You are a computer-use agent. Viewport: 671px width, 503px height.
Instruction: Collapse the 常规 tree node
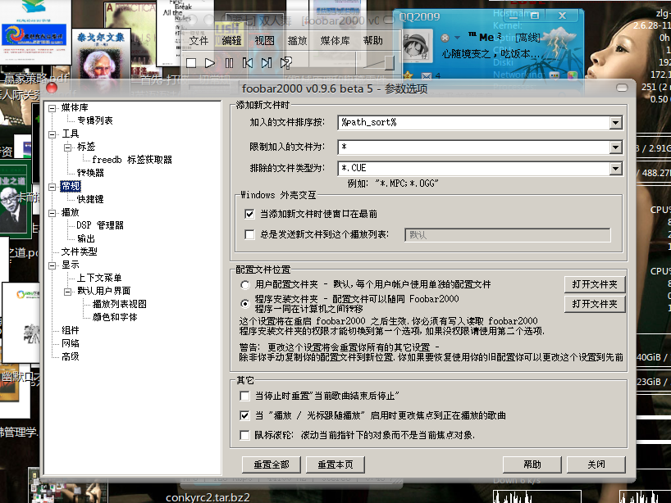coord(52,187)
